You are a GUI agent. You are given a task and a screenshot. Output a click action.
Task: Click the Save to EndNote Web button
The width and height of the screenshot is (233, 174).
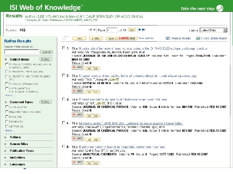(122, 38)
